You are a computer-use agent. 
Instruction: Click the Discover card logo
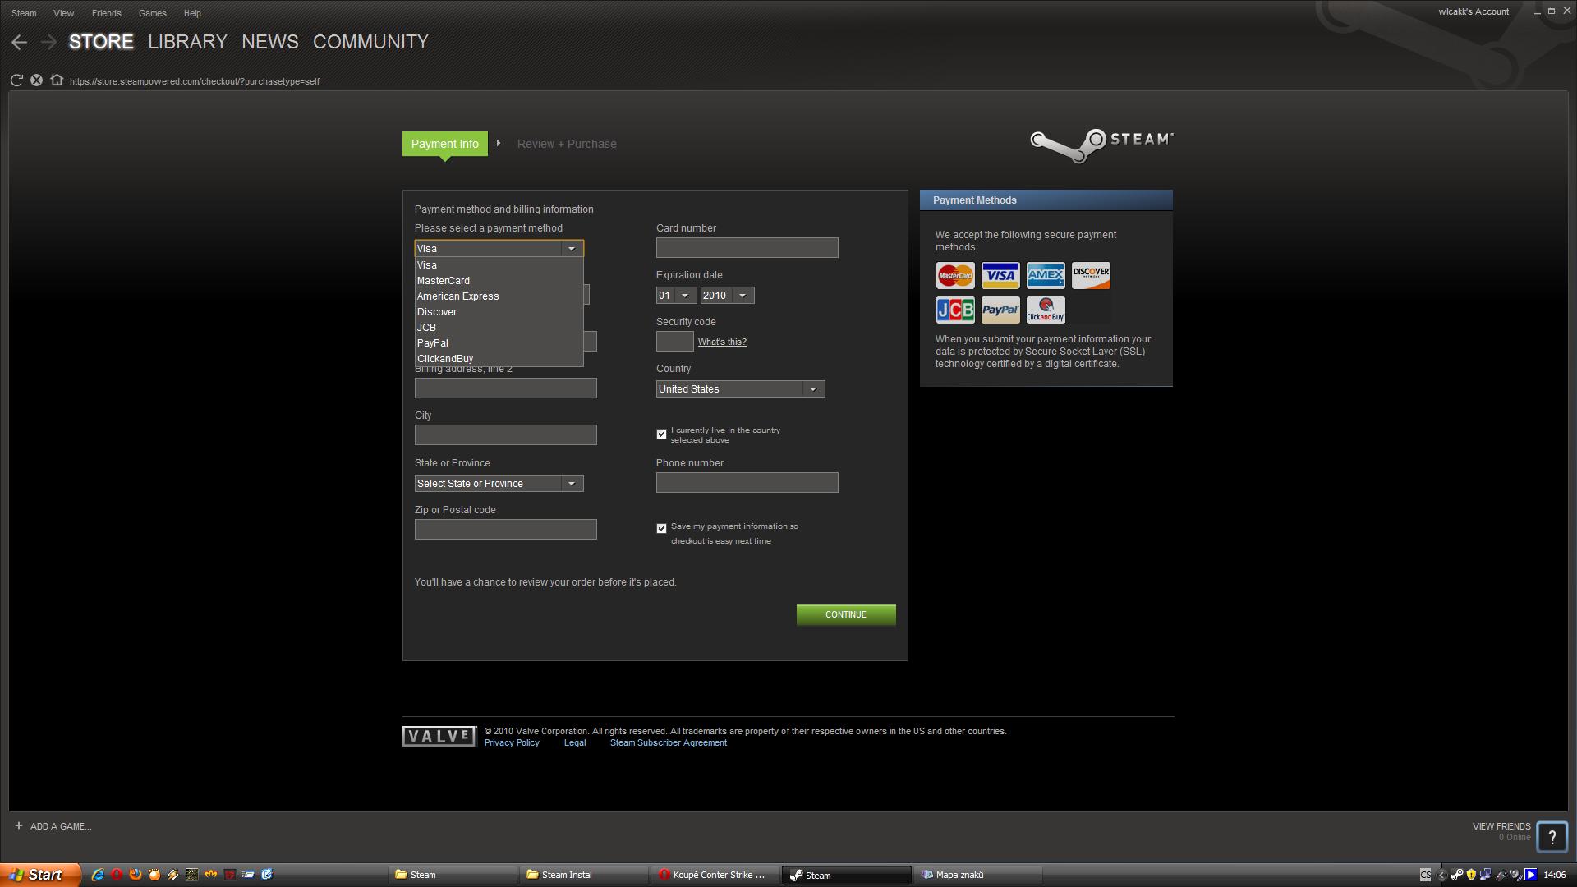1090,276
